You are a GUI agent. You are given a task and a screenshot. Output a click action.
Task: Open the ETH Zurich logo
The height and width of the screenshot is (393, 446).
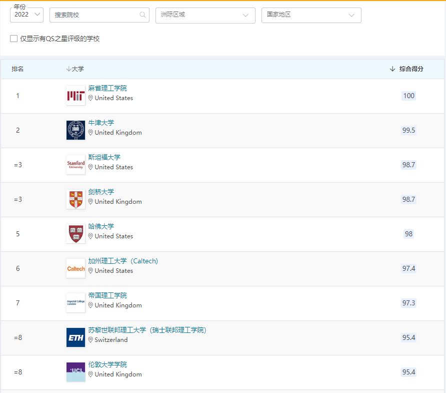[75, 337]
